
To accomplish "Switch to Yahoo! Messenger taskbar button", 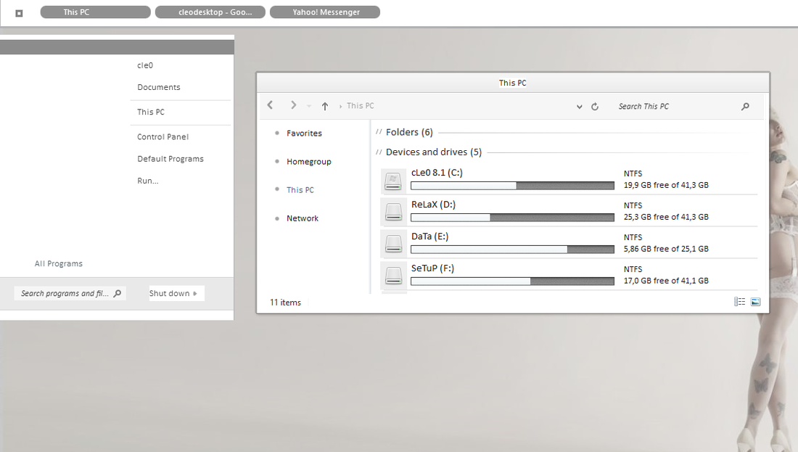I will click(325, 12).
